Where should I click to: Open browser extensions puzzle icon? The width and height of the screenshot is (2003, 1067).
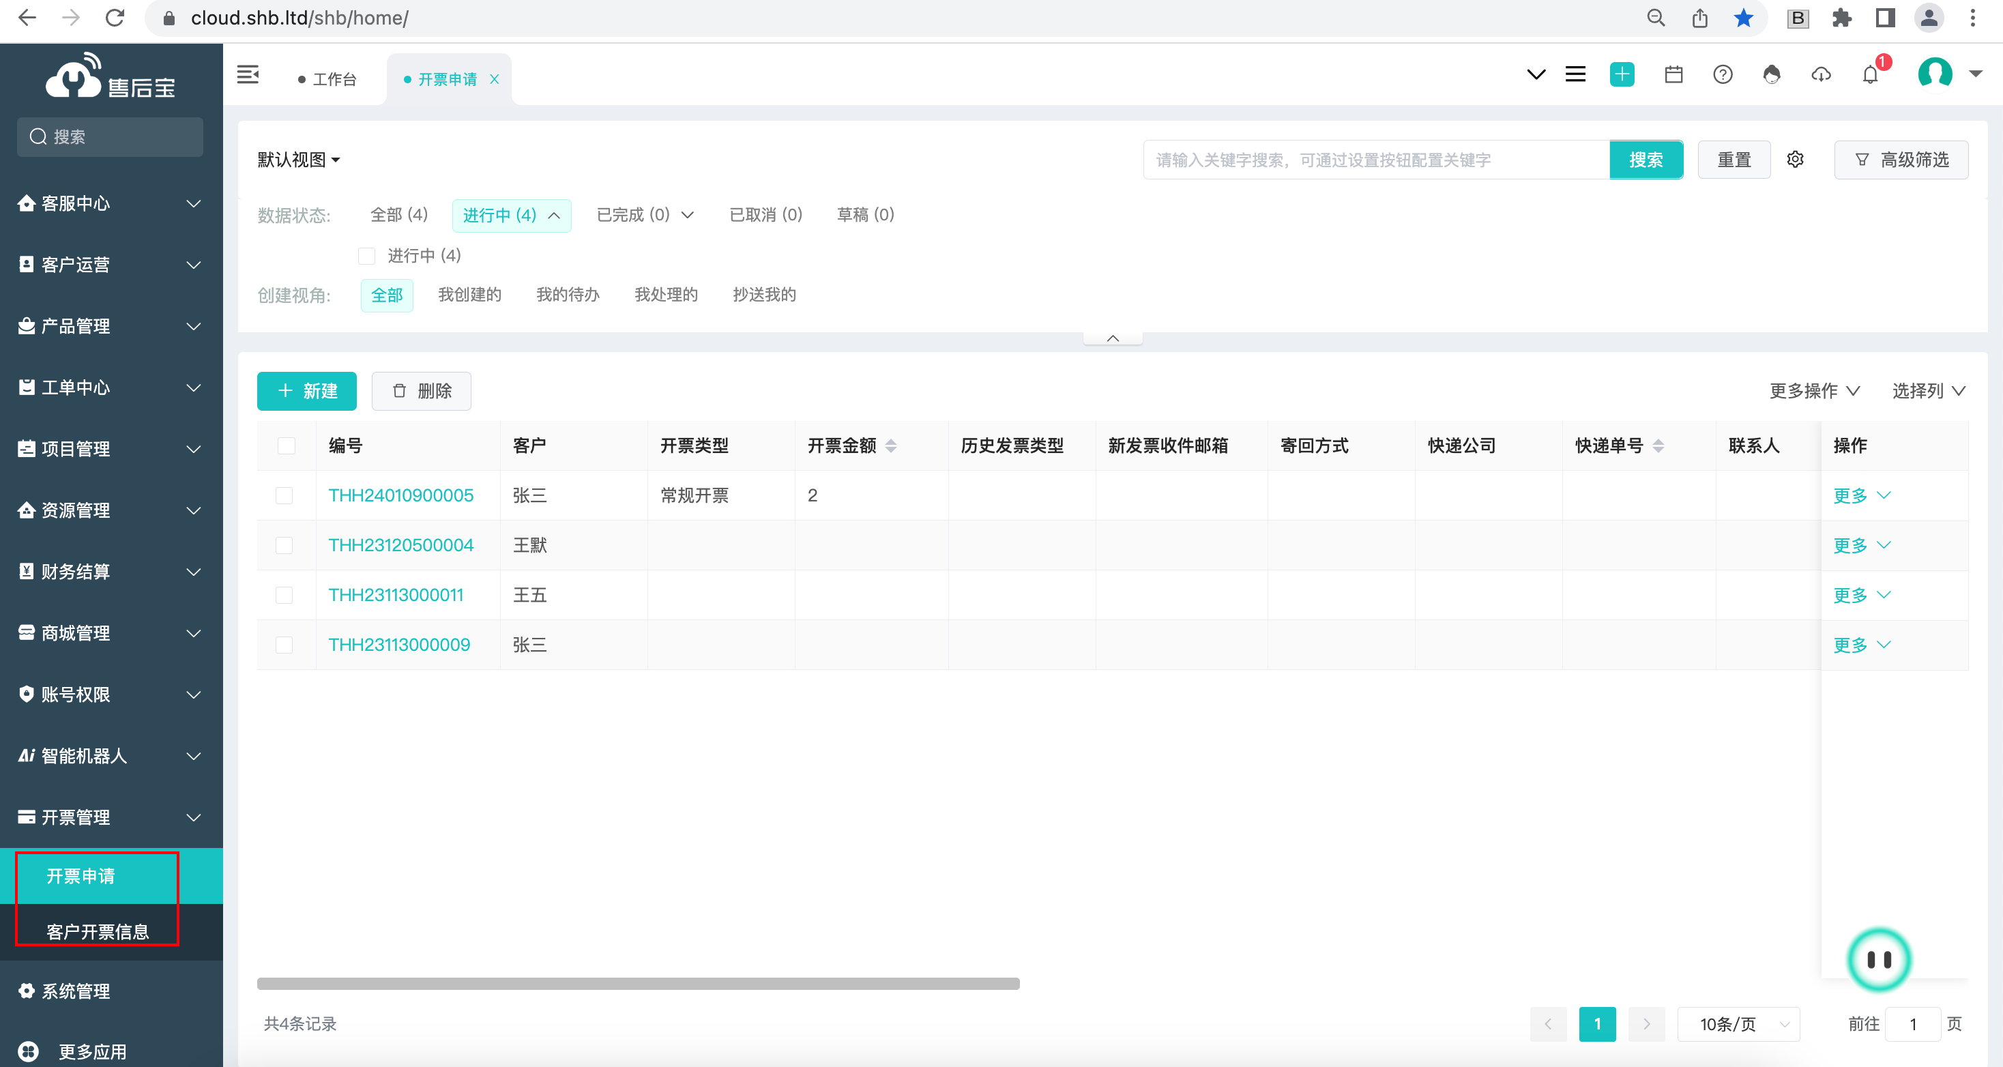click(x=1841, y=18)
